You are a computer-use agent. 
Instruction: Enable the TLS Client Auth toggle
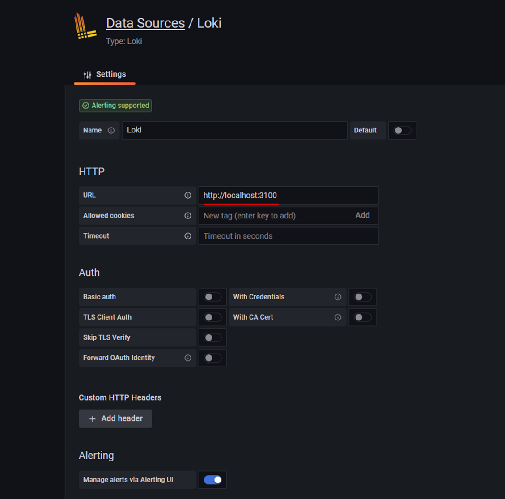click(212, 317)
